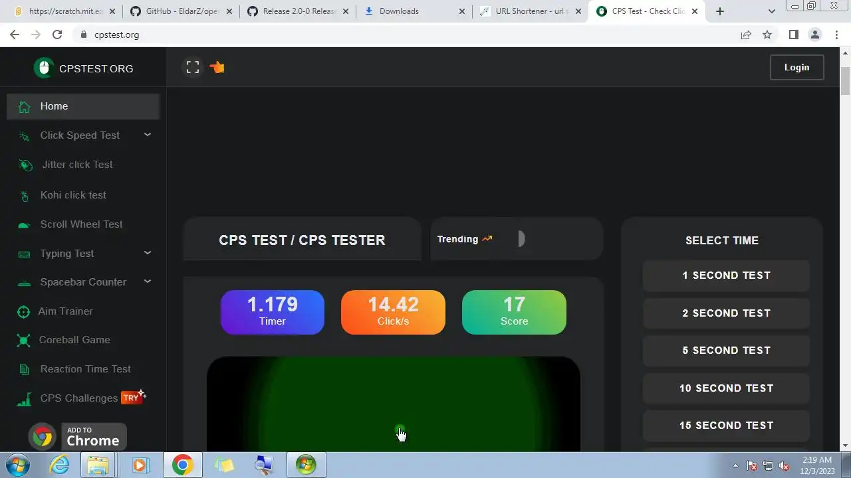Image resolution: width=851 pixels, height=478 pixels.
Task: Open the Chrome side panel icon
Action: tap(793, 35)
